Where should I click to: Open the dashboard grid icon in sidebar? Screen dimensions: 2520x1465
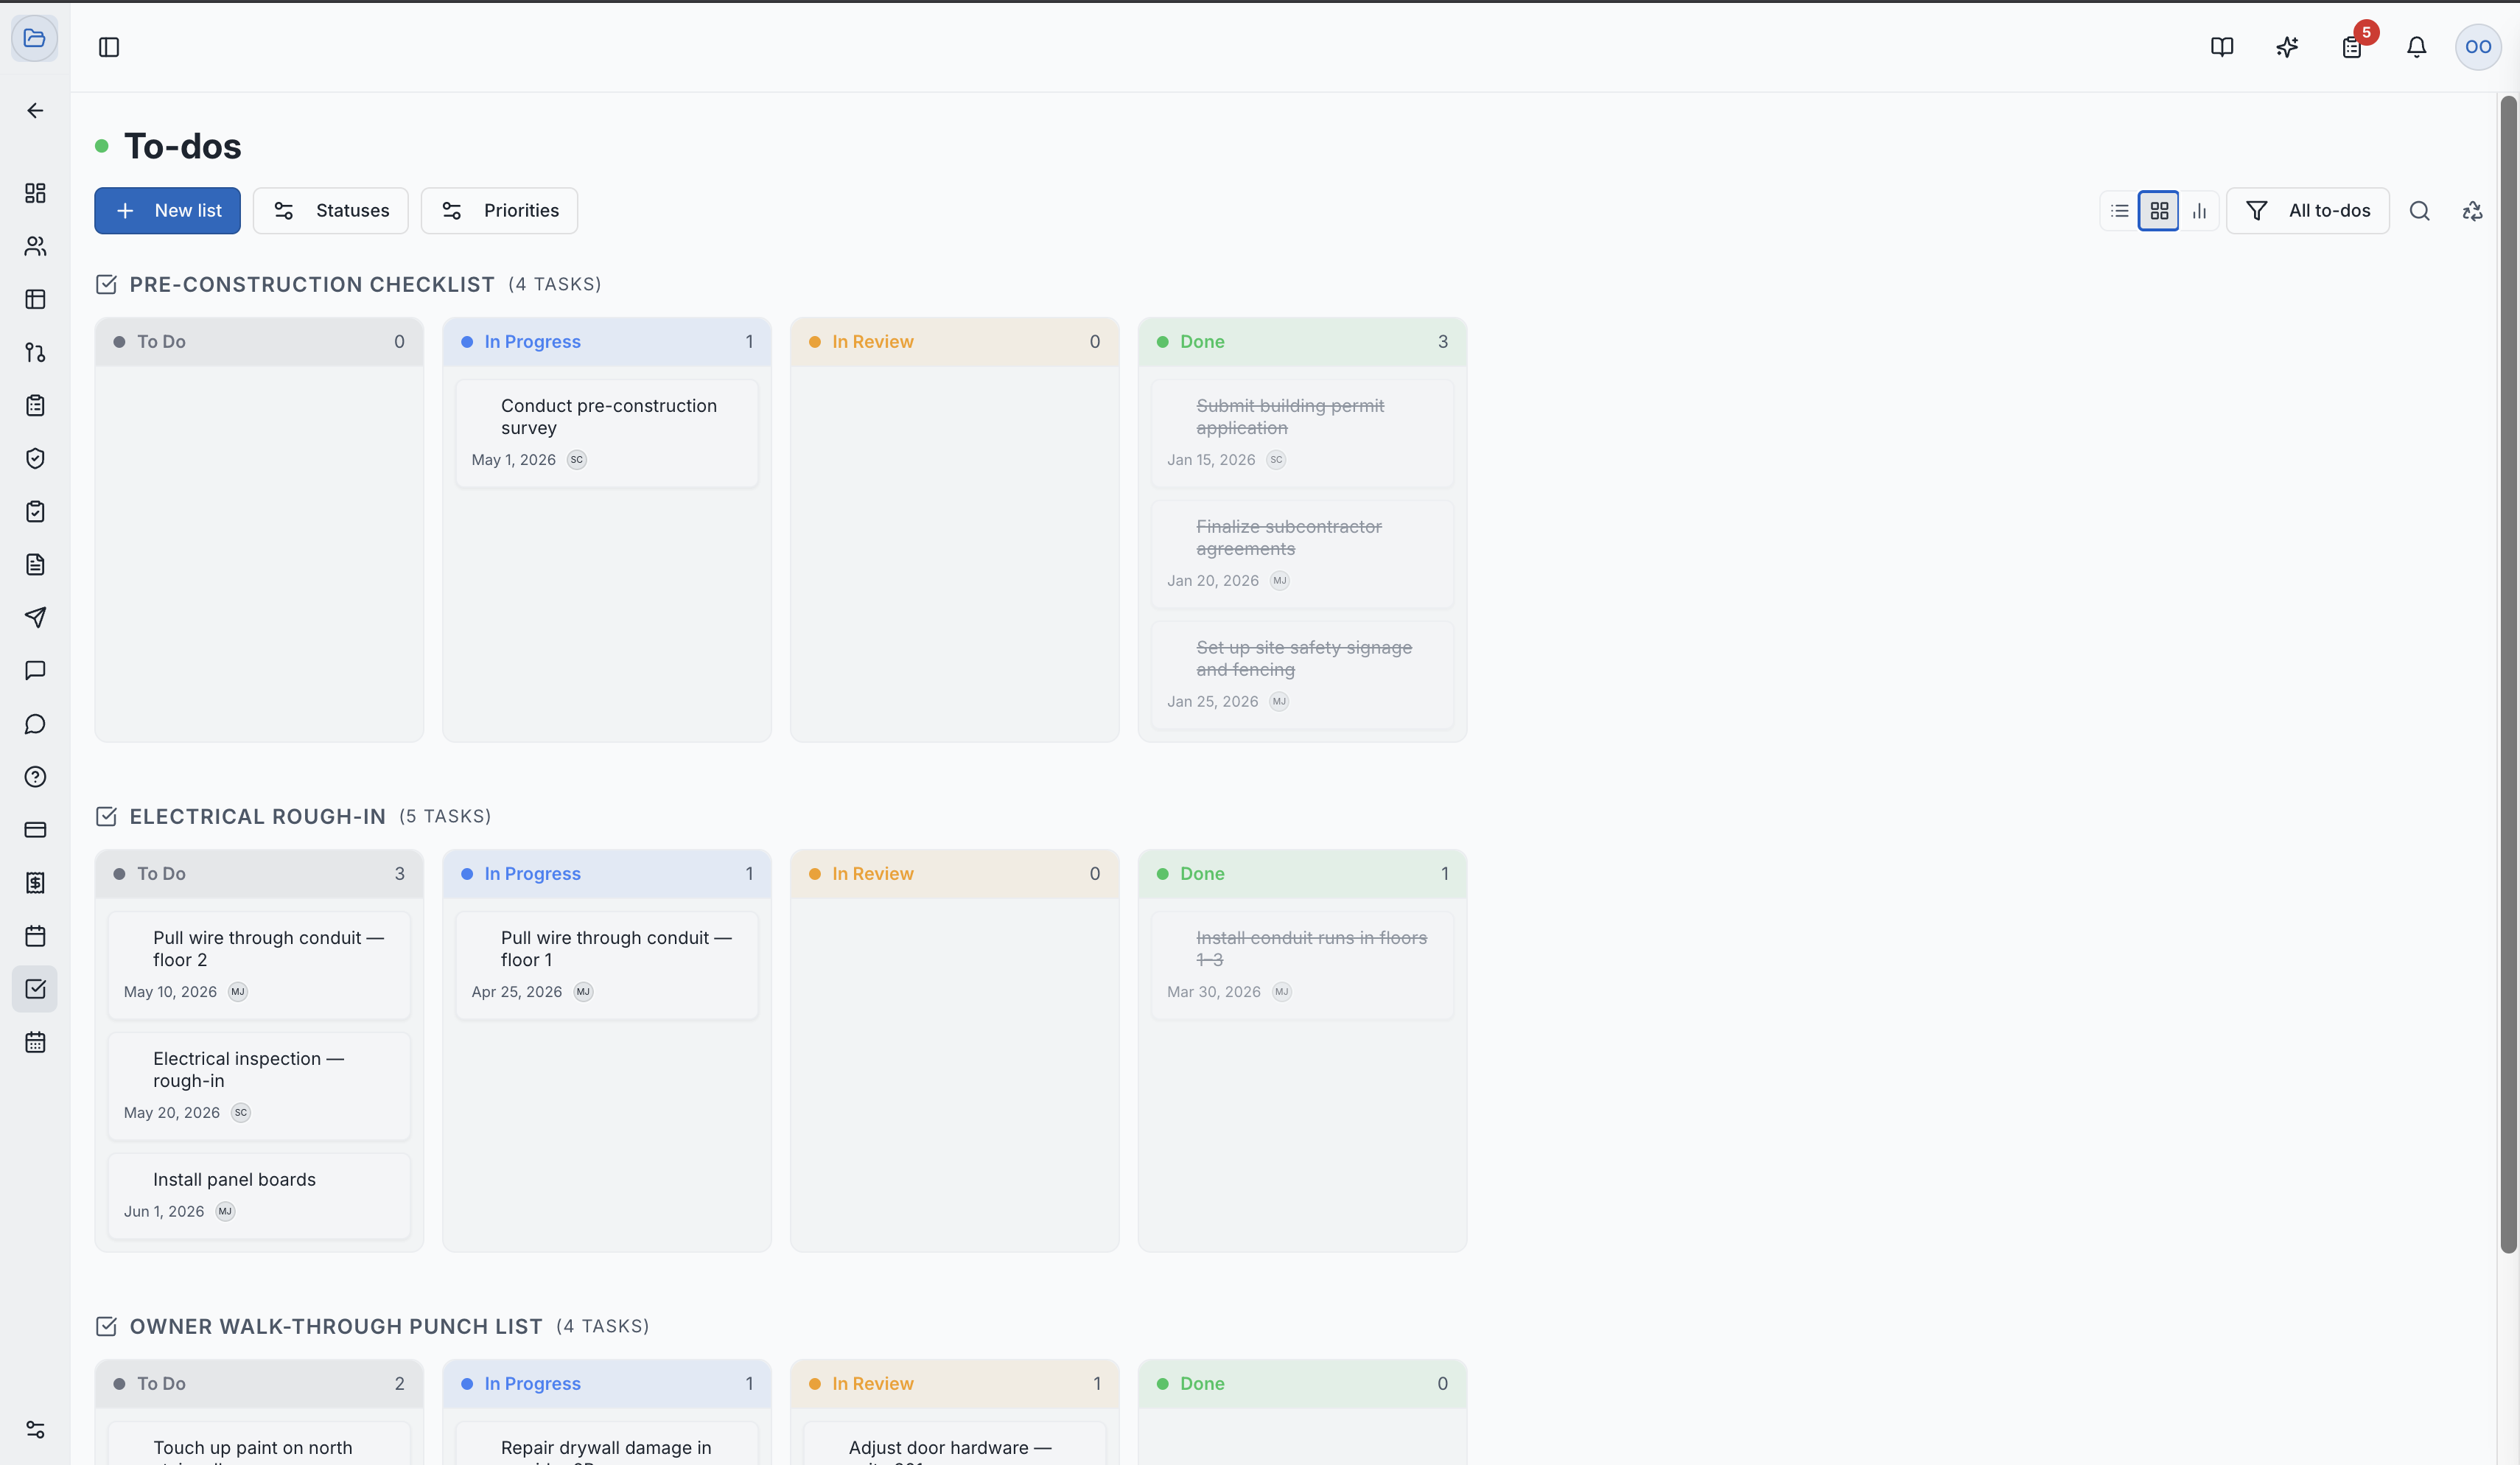point(35,193)
